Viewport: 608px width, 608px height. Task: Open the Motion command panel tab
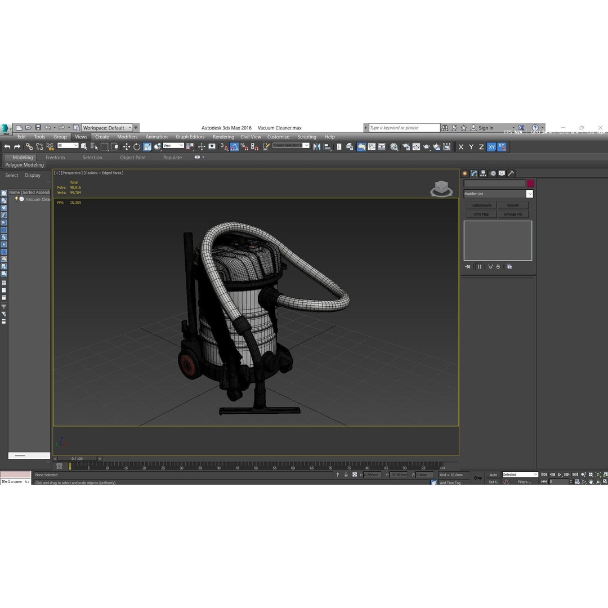coord(493,174)
